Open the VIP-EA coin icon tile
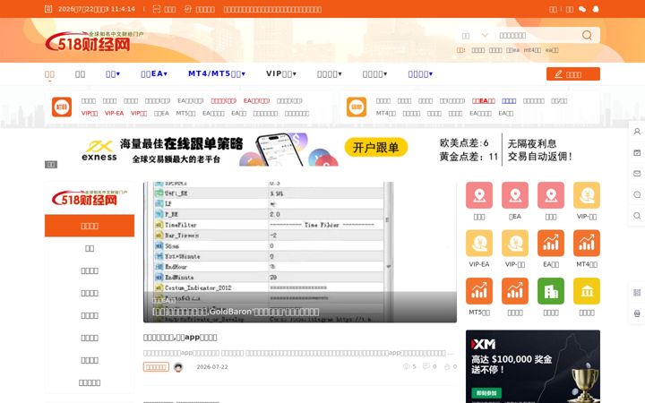 479,243
